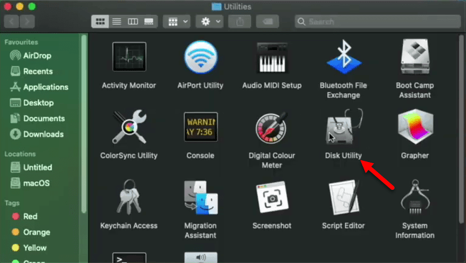Click the "AirPort Utility" label text
The height and width of the screenshot is (263, 466).
pyautogui.click(x=201, y=85)
